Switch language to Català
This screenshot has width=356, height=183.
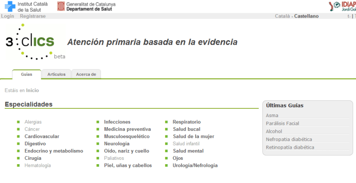pyautogui.click(x=282, y=16)
